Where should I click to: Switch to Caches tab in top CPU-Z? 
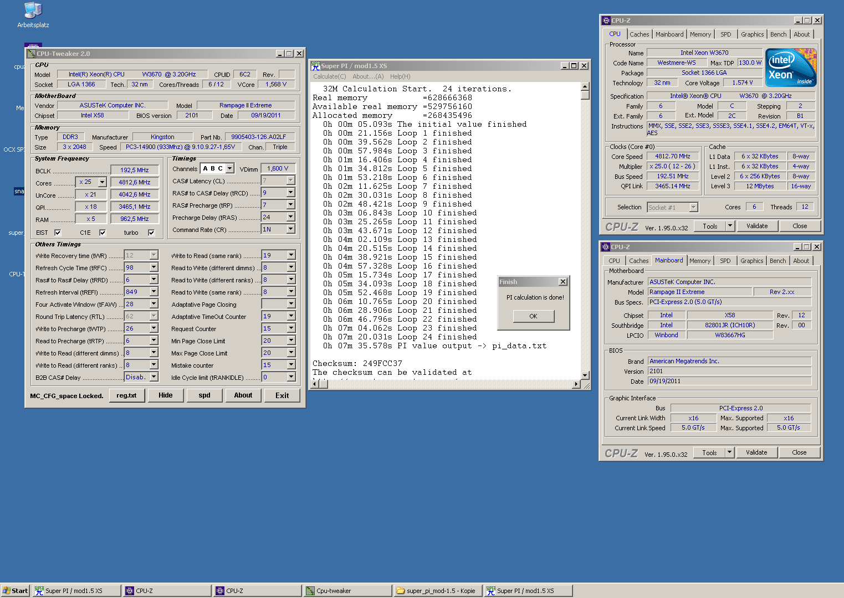point(639,34)
